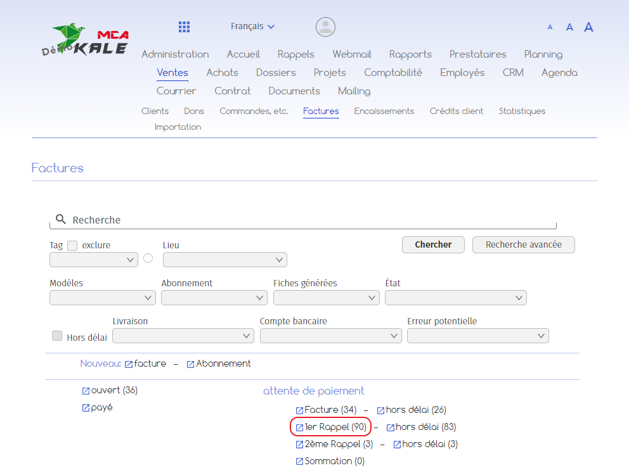
Task: Click external link icon beside 1er Rappel
Action: [x=300, y=427]
